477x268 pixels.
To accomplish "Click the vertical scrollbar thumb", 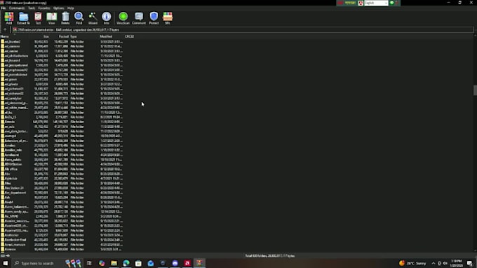I will tap(475, 90).
